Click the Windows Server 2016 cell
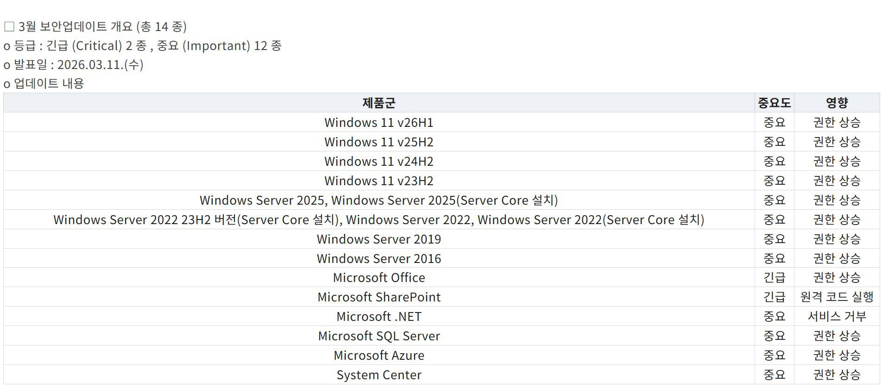 pyautogui.click(x=378, y=259)
